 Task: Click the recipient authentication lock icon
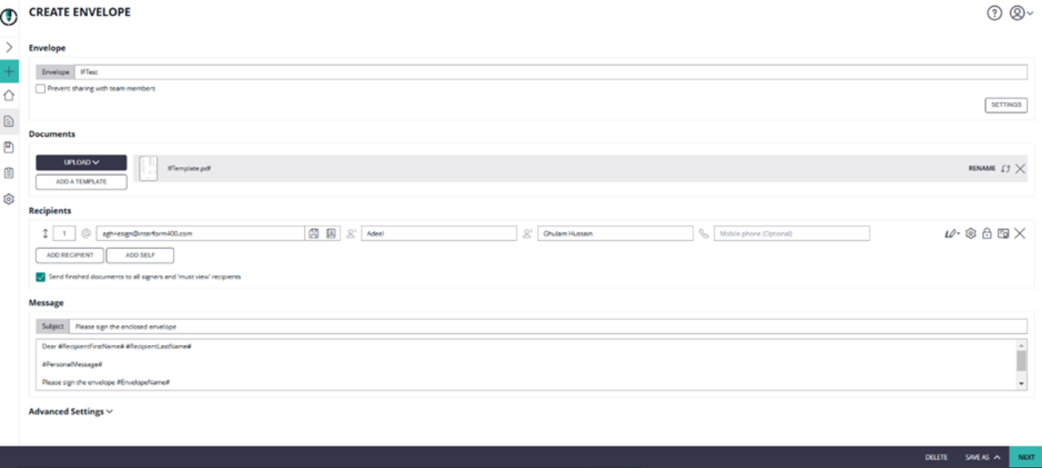[x=986, y=234]
